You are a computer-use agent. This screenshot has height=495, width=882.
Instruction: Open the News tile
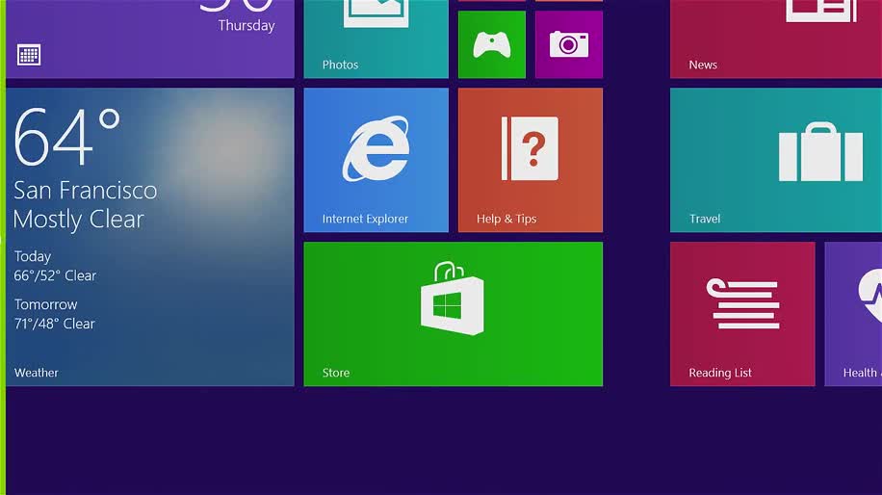pyautogui.click(x=776, y=39)
